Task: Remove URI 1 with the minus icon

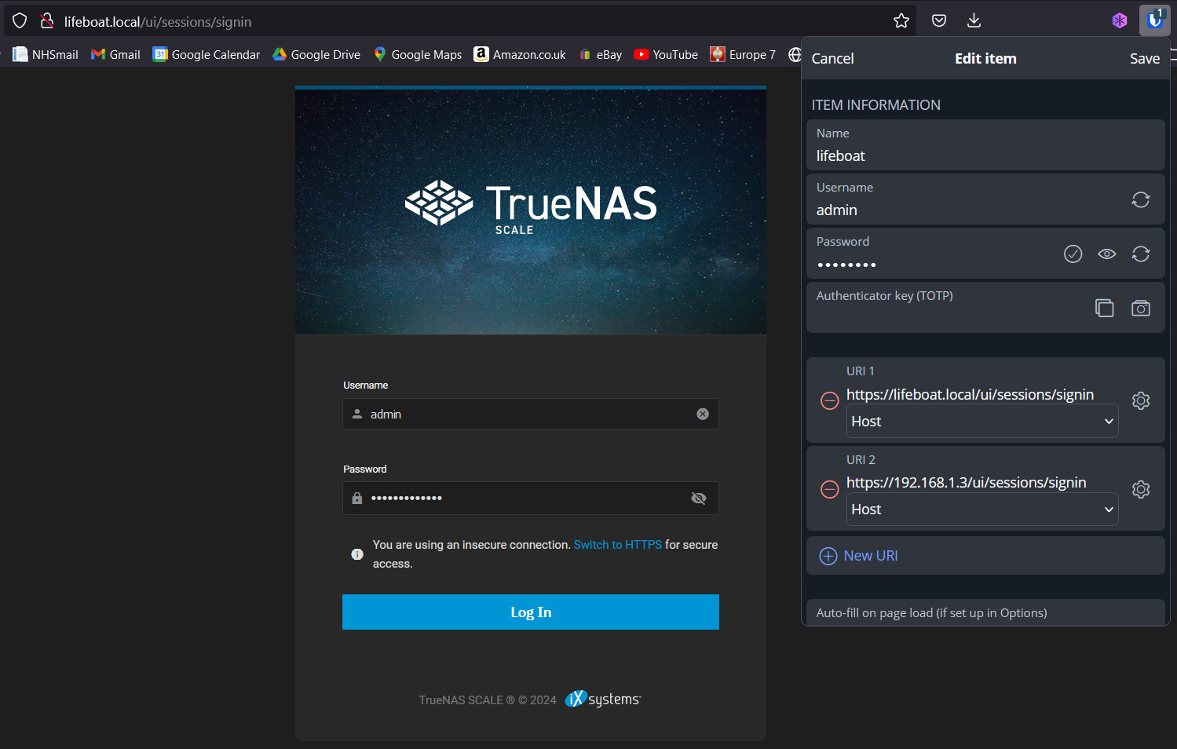Action: click(829, 400)
